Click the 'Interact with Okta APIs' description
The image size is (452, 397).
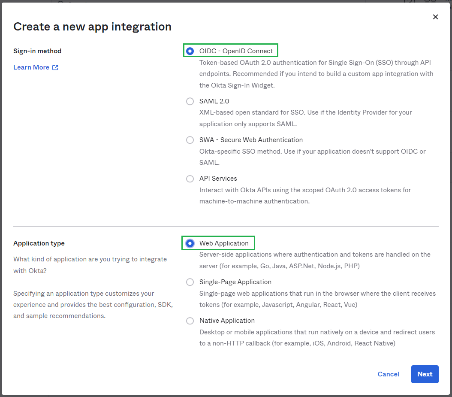pyautogui.click(x=305, y=196)
